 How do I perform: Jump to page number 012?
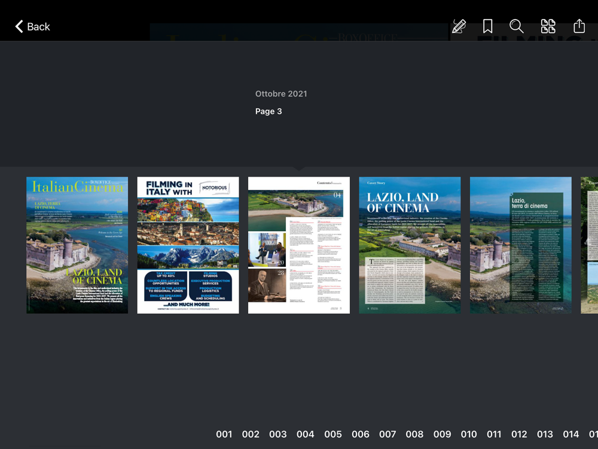[x=519, y=434]
